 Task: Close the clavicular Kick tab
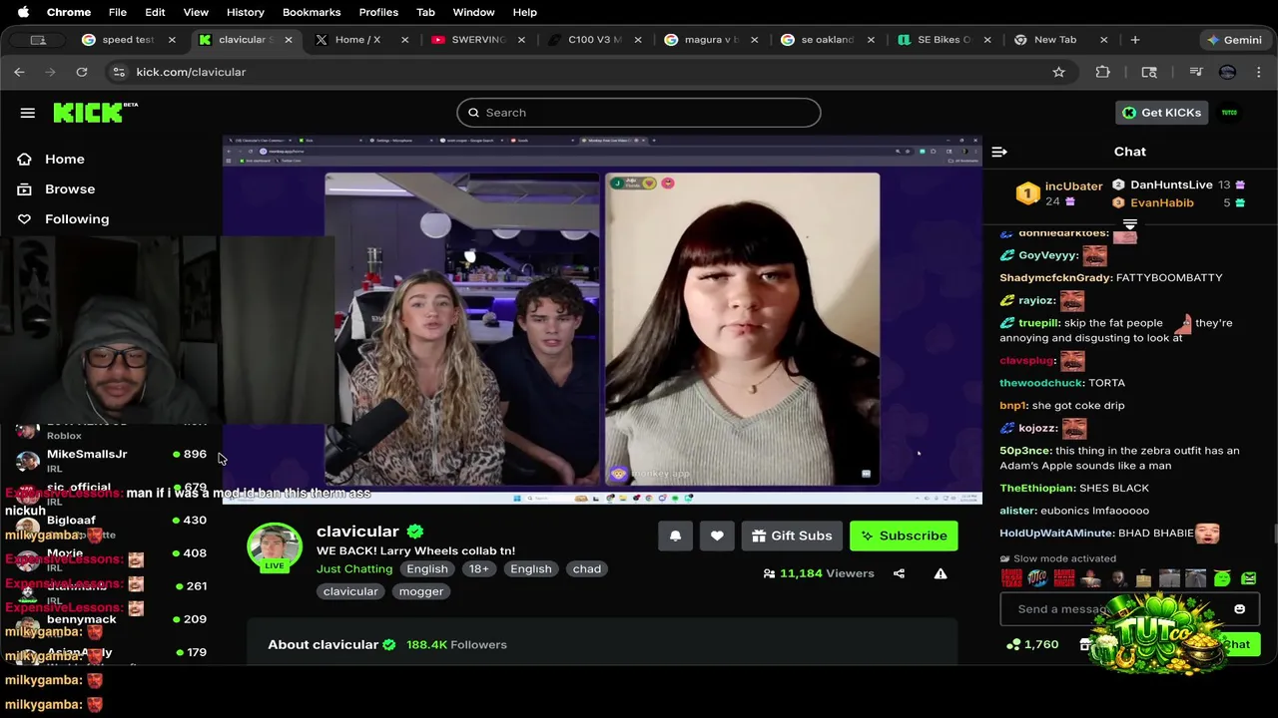289,40
